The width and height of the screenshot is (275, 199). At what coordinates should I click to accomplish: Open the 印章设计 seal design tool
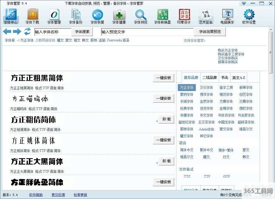184,14
